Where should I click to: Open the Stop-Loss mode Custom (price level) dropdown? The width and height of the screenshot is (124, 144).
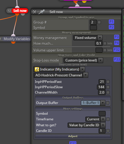[x=83, y=60]
